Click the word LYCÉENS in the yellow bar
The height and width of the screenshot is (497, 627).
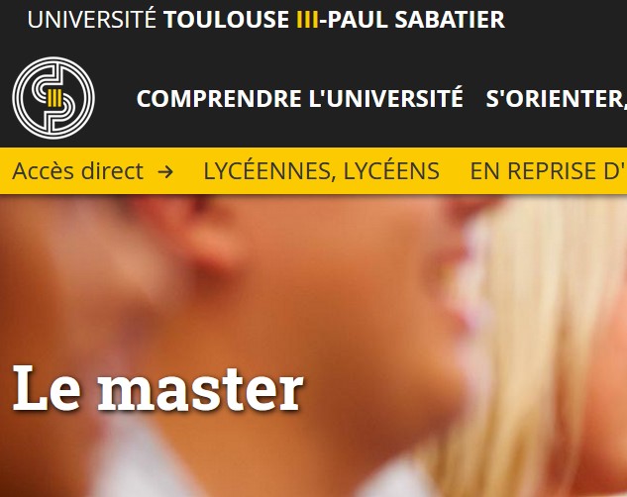tap(391, 171)
